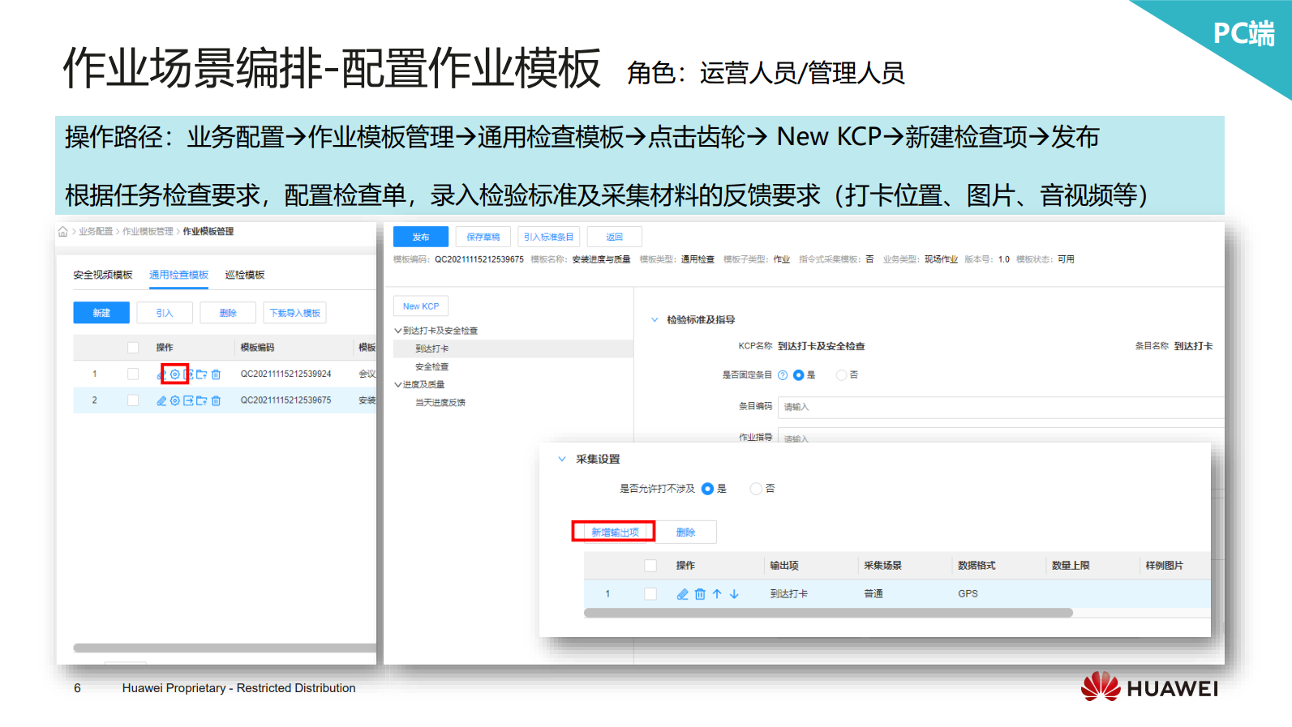Delete template QC20211115212539675 with trash icon
Image resolution: width=1292 pixels, height=727 pixels.
216,400
